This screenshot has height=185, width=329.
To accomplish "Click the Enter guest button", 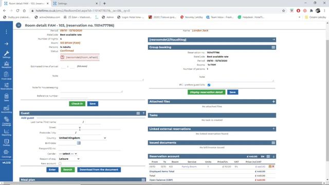I will coord(52,170).
